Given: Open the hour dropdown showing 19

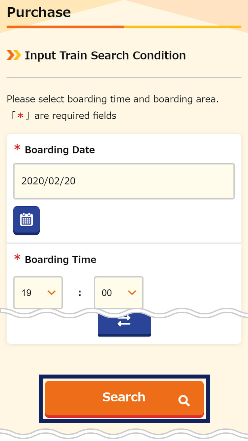Looking at the screenshot, I should (38, 293).
